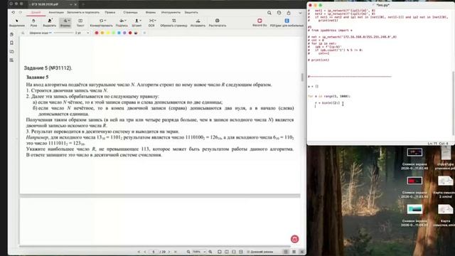Image resolution: width=455 pixels, height=256 pixels.
Task: Open the Формы shapes tool
Action: (x=65, y=23)
